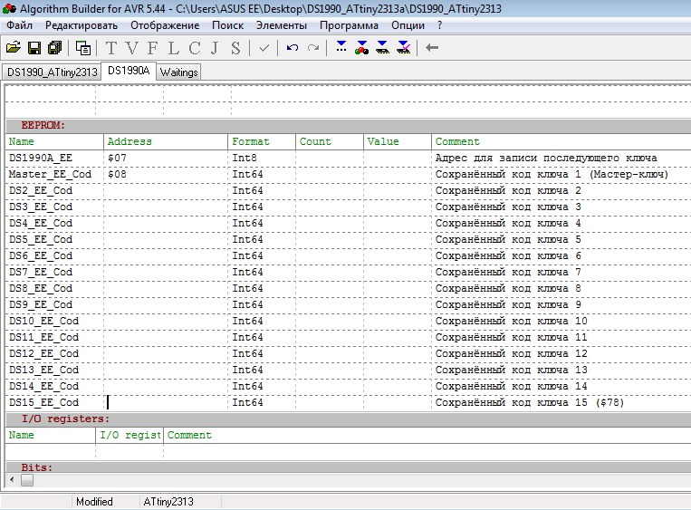691x510 pixels.
Task: Open the Опции menu
Action: coord(408,25)
